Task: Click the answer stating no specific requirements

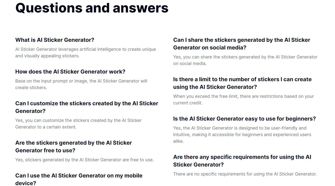Action: click(245, 174)
